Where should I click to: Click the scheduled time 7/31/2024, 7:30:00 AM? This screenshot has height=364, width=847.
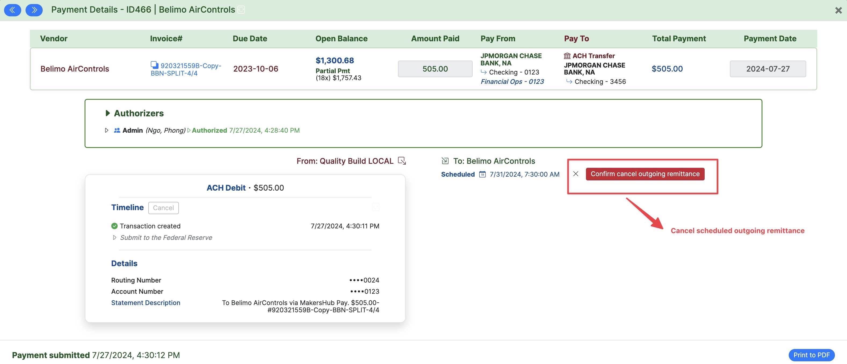click(x=524, y=174)
